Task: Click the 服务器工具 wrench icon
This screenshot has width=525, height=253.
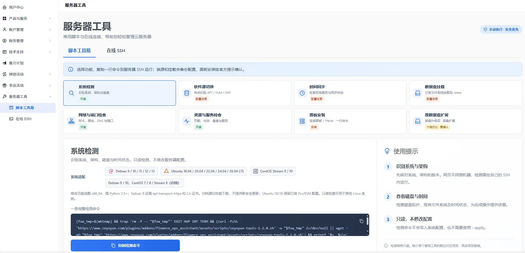Action: click(4, 97)
